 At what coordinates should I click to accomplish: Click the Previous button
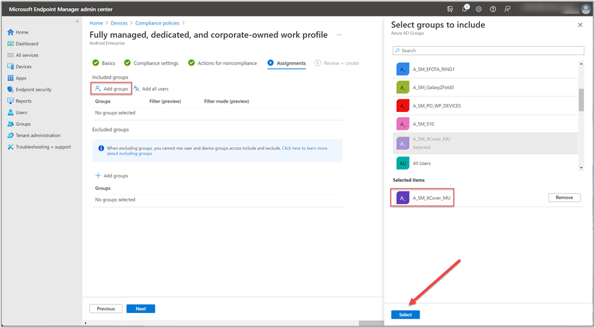pos(106,308)
